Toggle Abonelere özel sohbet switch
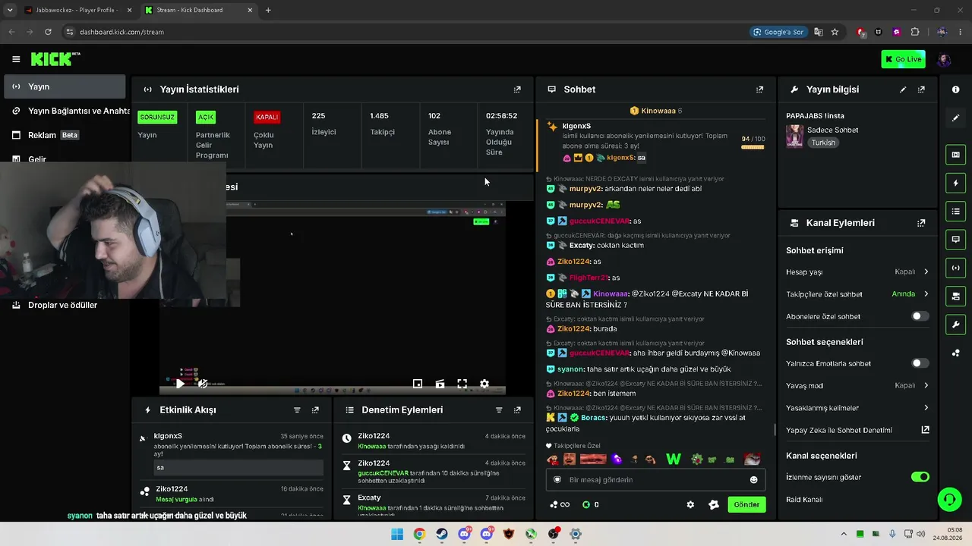This screenshot has width=972, height=546. (920, 316)
